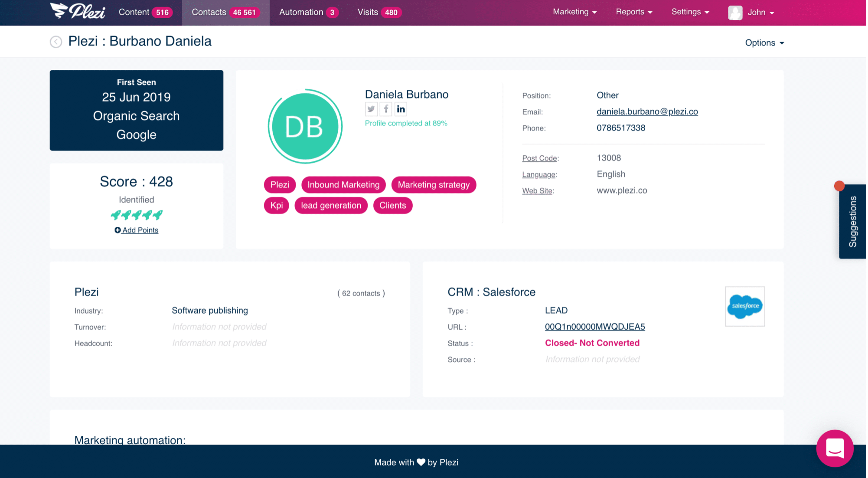
Task: Select the Inbound Marketing tag
Action: point(343,185)
